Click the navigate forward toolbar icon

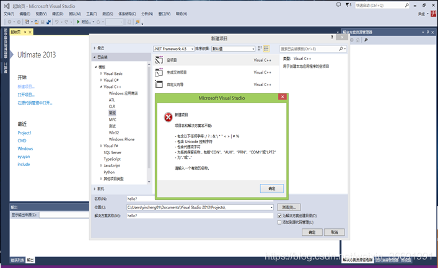pos(19,22)
